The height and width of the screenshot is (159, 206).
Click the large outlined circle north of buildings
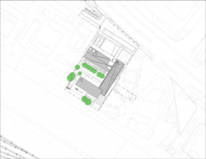point(76,43)
